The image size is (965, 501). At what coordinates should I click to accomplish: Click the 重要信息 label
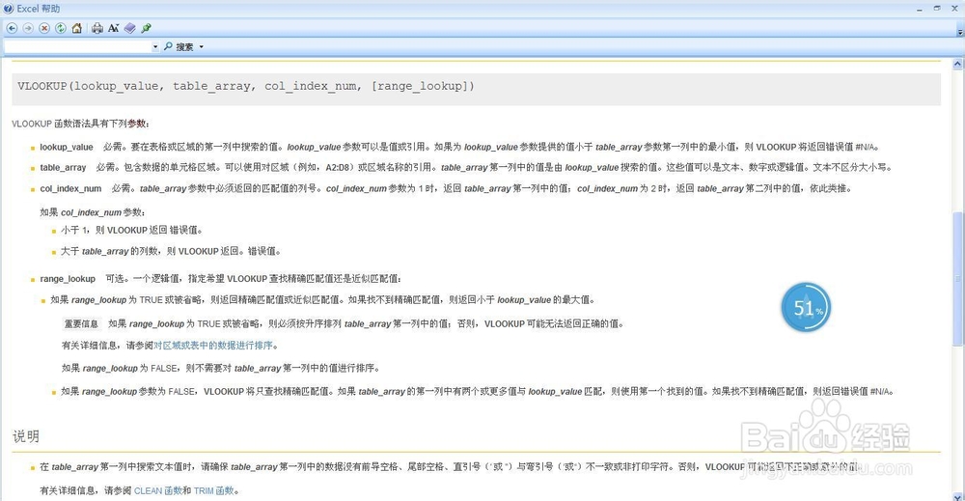coord(81,323)
